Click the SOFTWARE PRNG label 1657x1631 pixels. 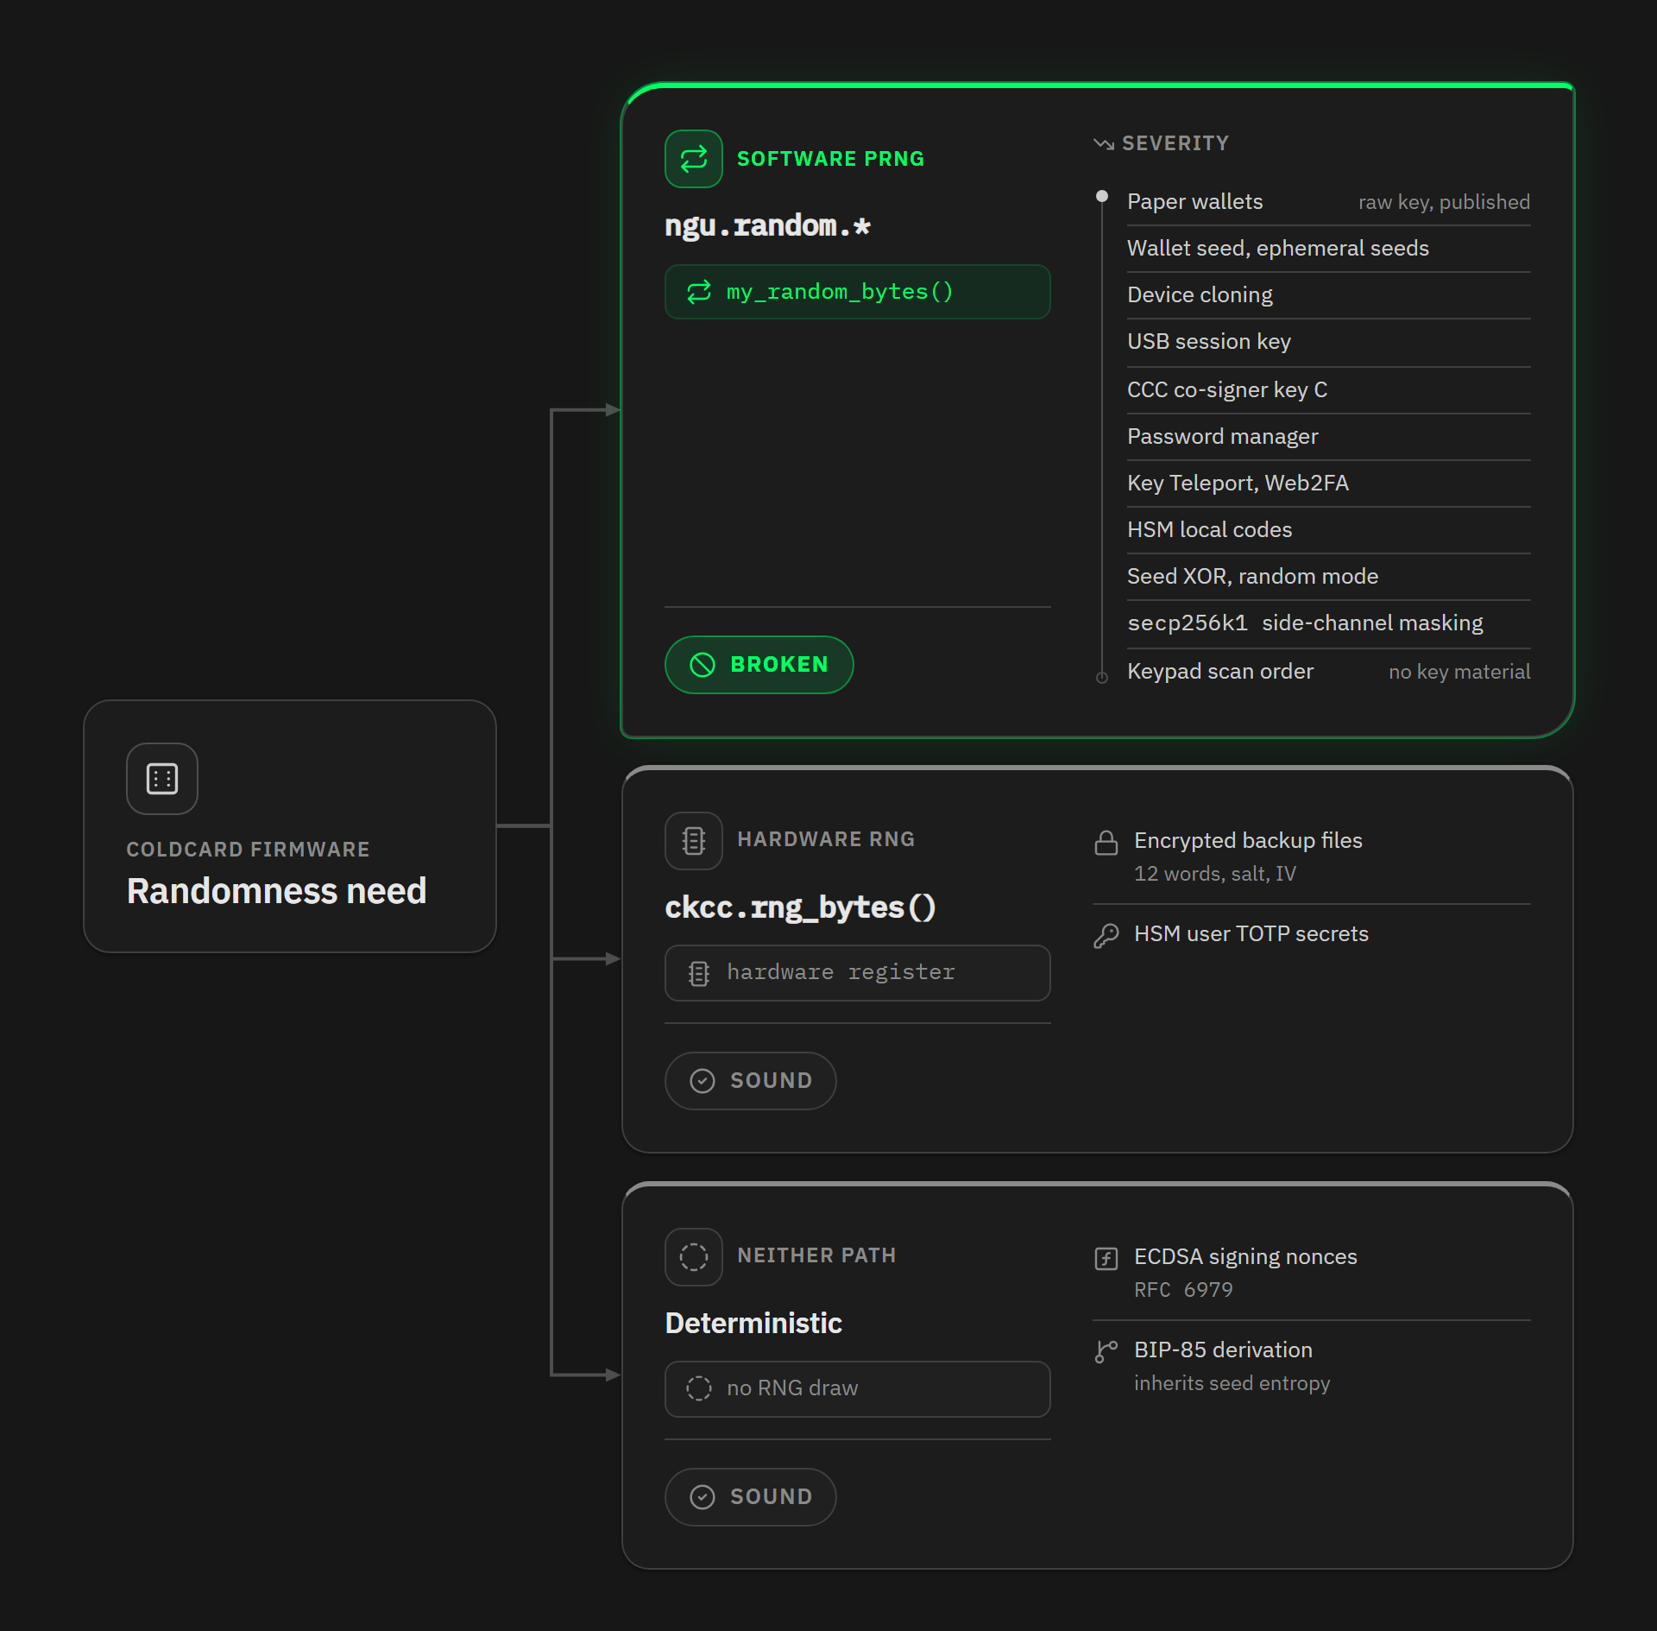click(x=830, y=159)
